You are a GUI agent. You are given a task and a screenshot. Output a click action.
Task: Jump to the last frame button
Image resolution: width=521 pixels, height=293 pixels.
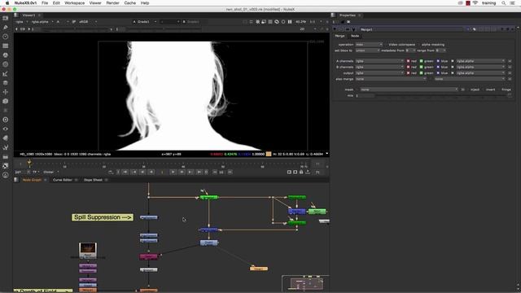pyautogui.click(x=199, y=172)
